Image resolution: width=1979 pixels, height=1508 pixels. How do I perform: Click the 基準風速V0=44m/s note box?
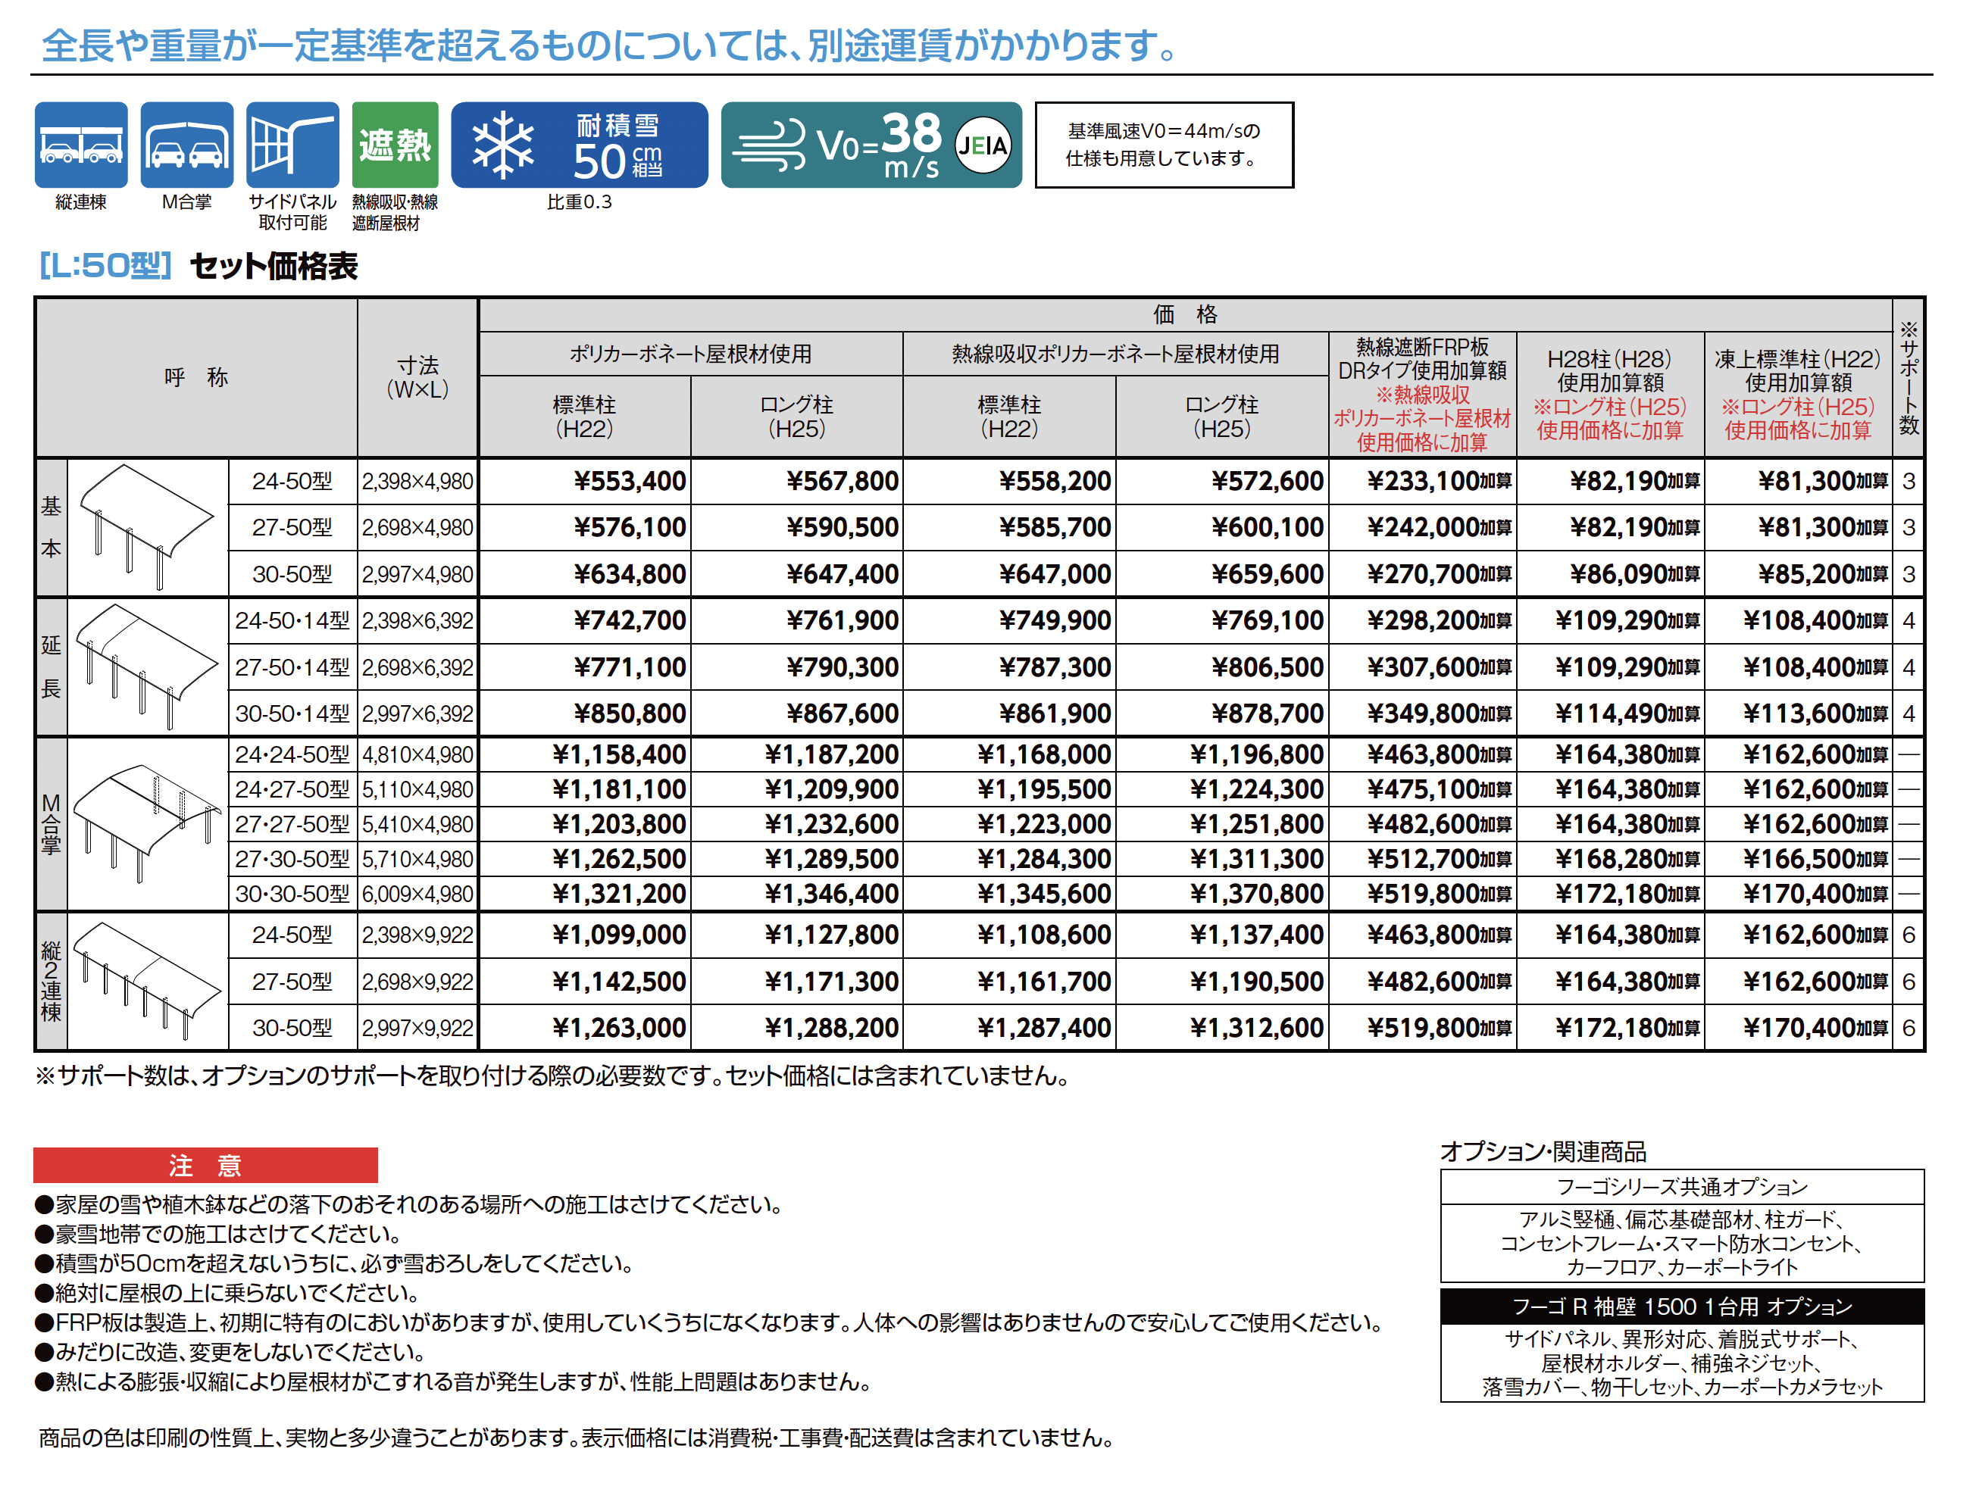(1164, 145)
